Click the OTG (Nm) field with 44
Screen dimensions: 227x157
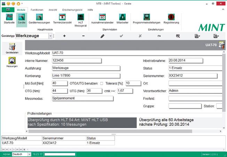point(60,91)
